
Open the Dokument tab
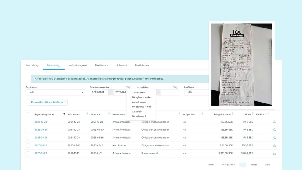(x=121, y=65)
